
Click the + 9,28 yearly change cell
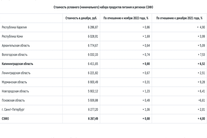point(201,82)
